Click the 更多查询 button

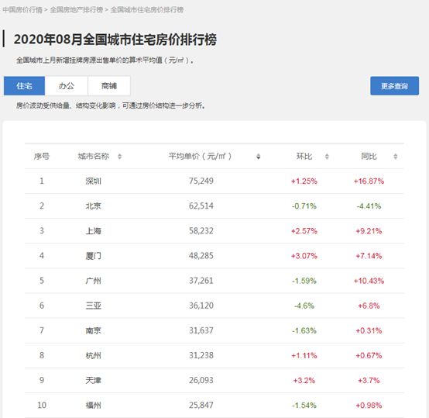394,86
